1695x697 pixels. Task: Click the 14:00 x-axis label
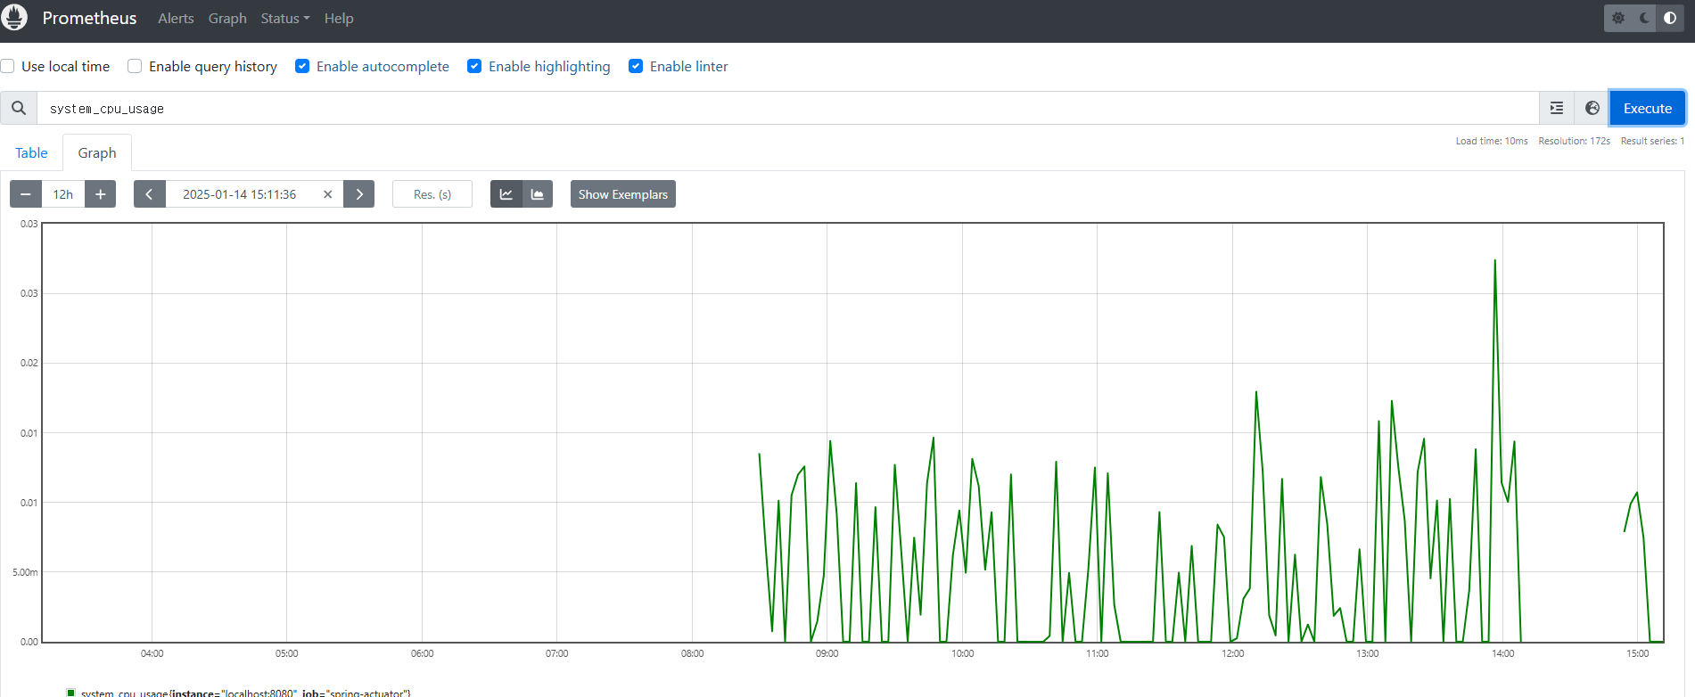pyautogui.click(x=1502, y=653)
